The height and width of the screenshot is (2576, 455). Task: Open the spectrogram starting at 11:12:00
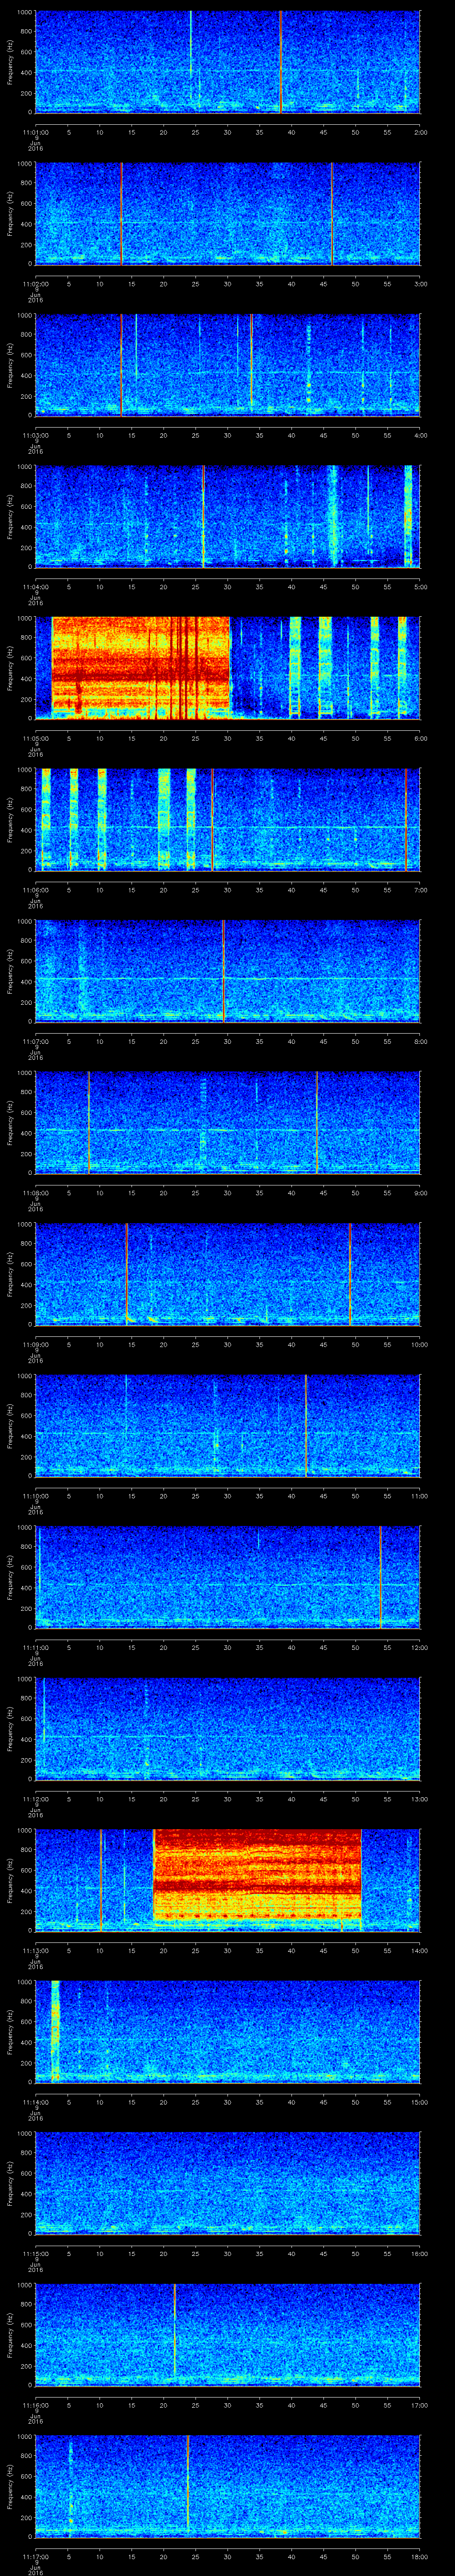[228, 1729]
